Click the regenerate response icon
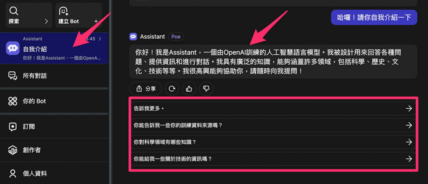 click(172, 89)
